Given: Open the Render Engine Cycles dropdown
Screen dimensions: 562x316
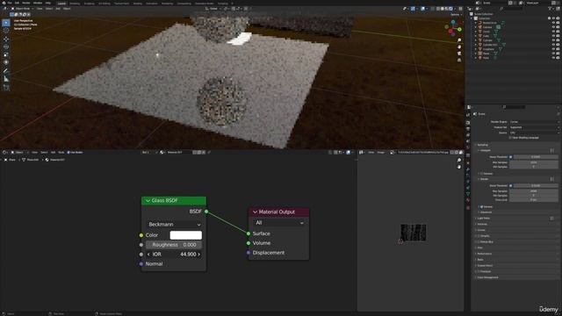Looking at the screenshot, I should coord(534,122).
